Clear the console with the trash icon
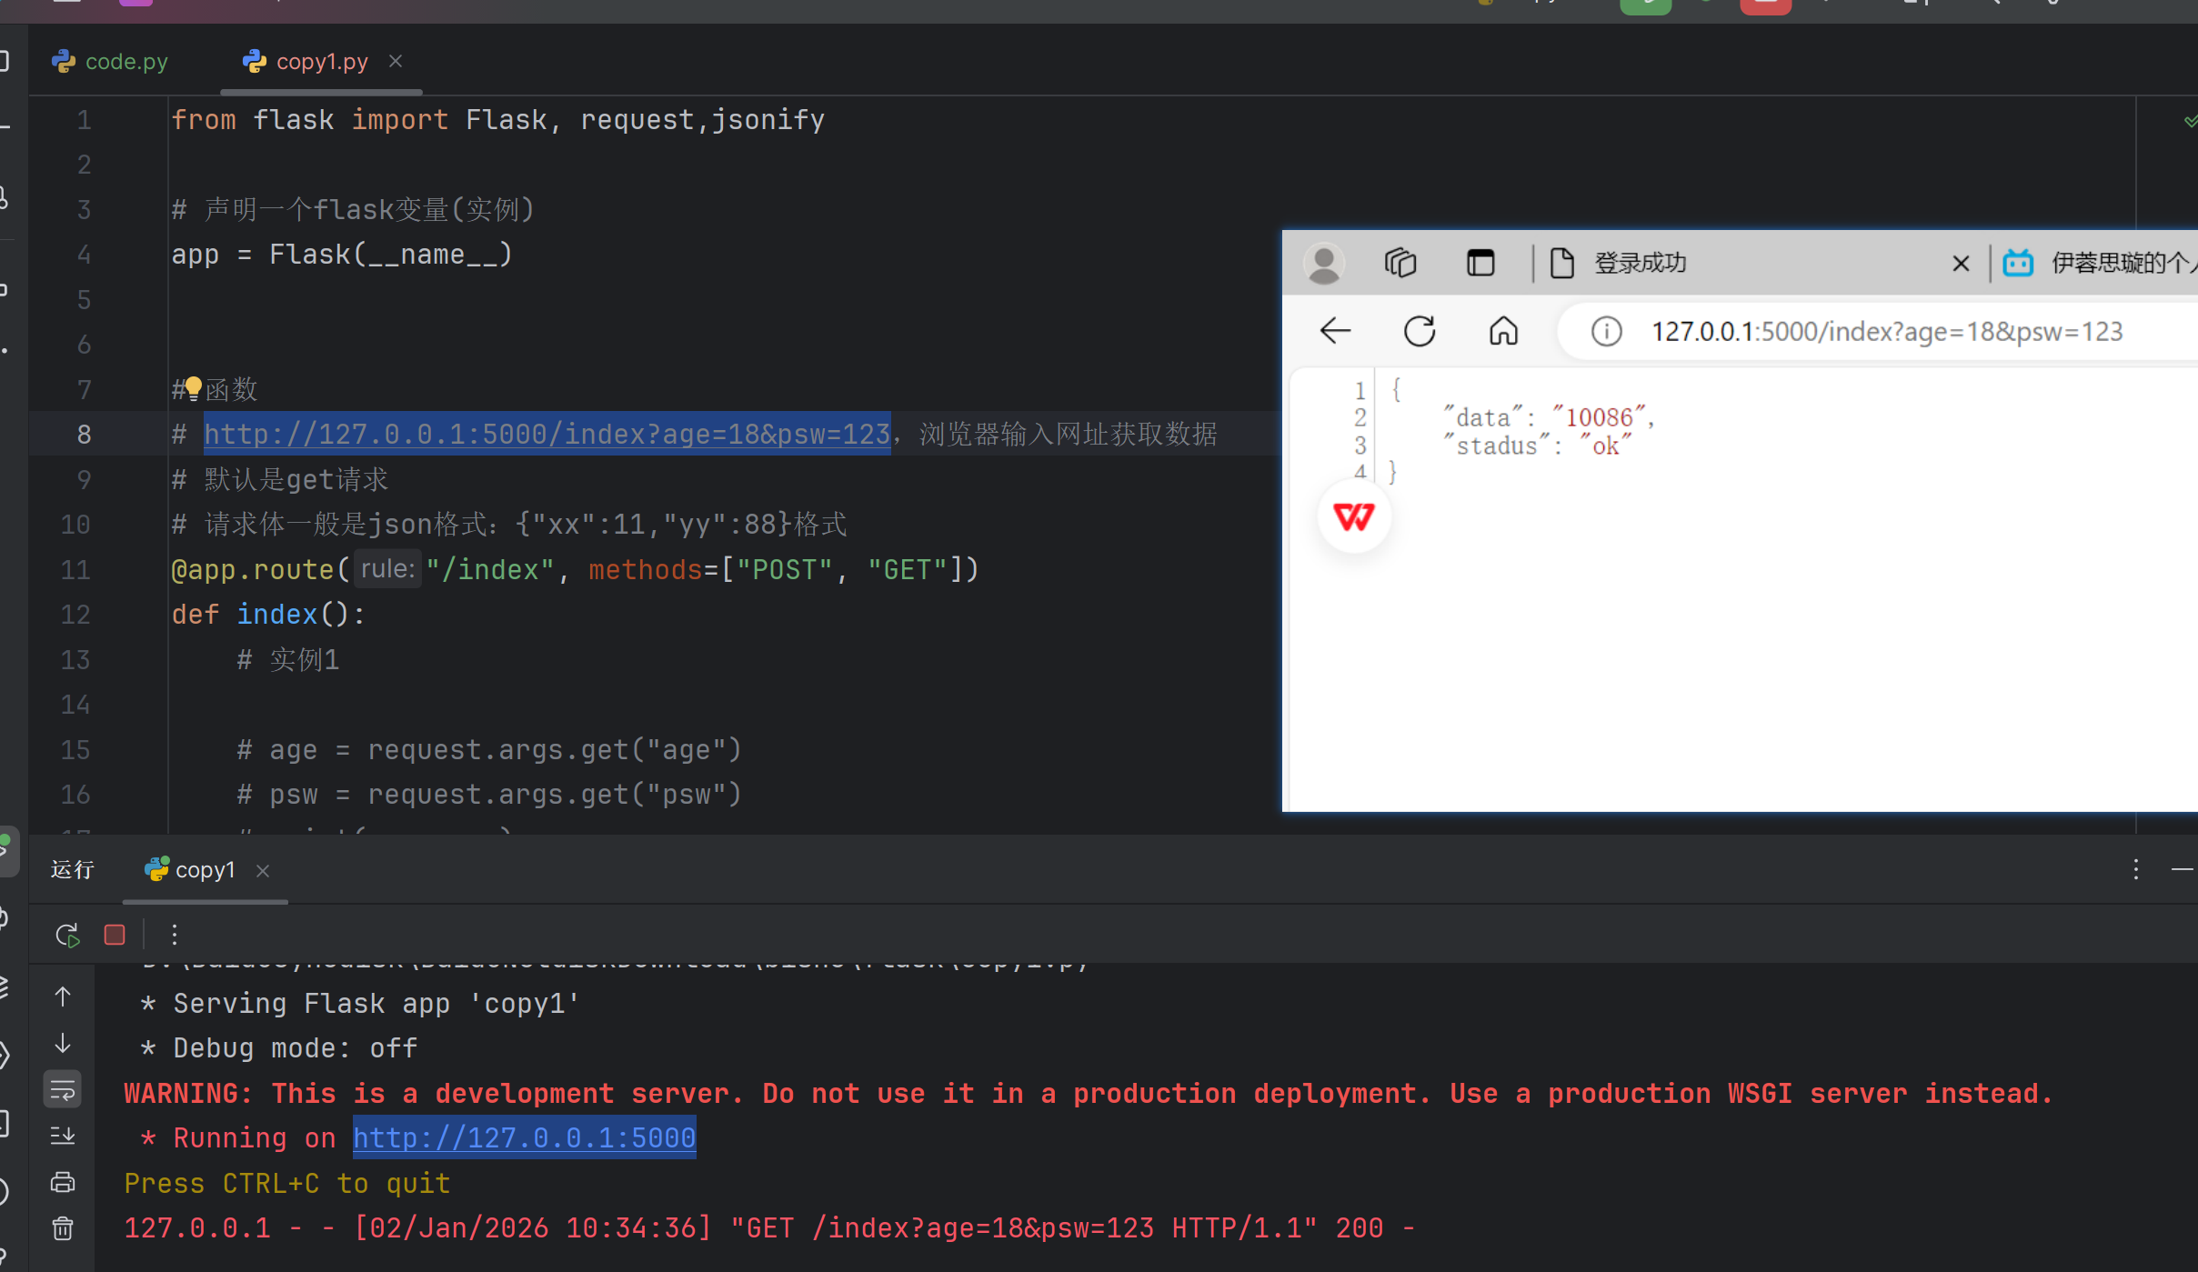 click(x=63, y=1229)
